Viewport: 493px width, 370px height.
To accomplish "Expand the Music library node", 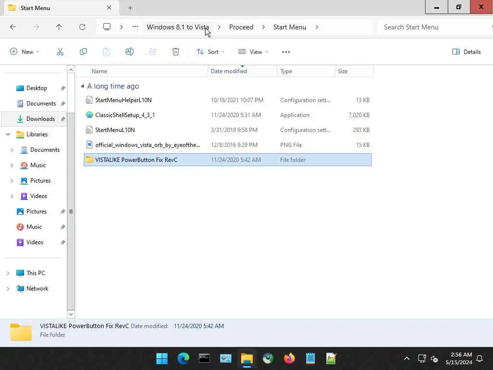I will pos(12,165).
